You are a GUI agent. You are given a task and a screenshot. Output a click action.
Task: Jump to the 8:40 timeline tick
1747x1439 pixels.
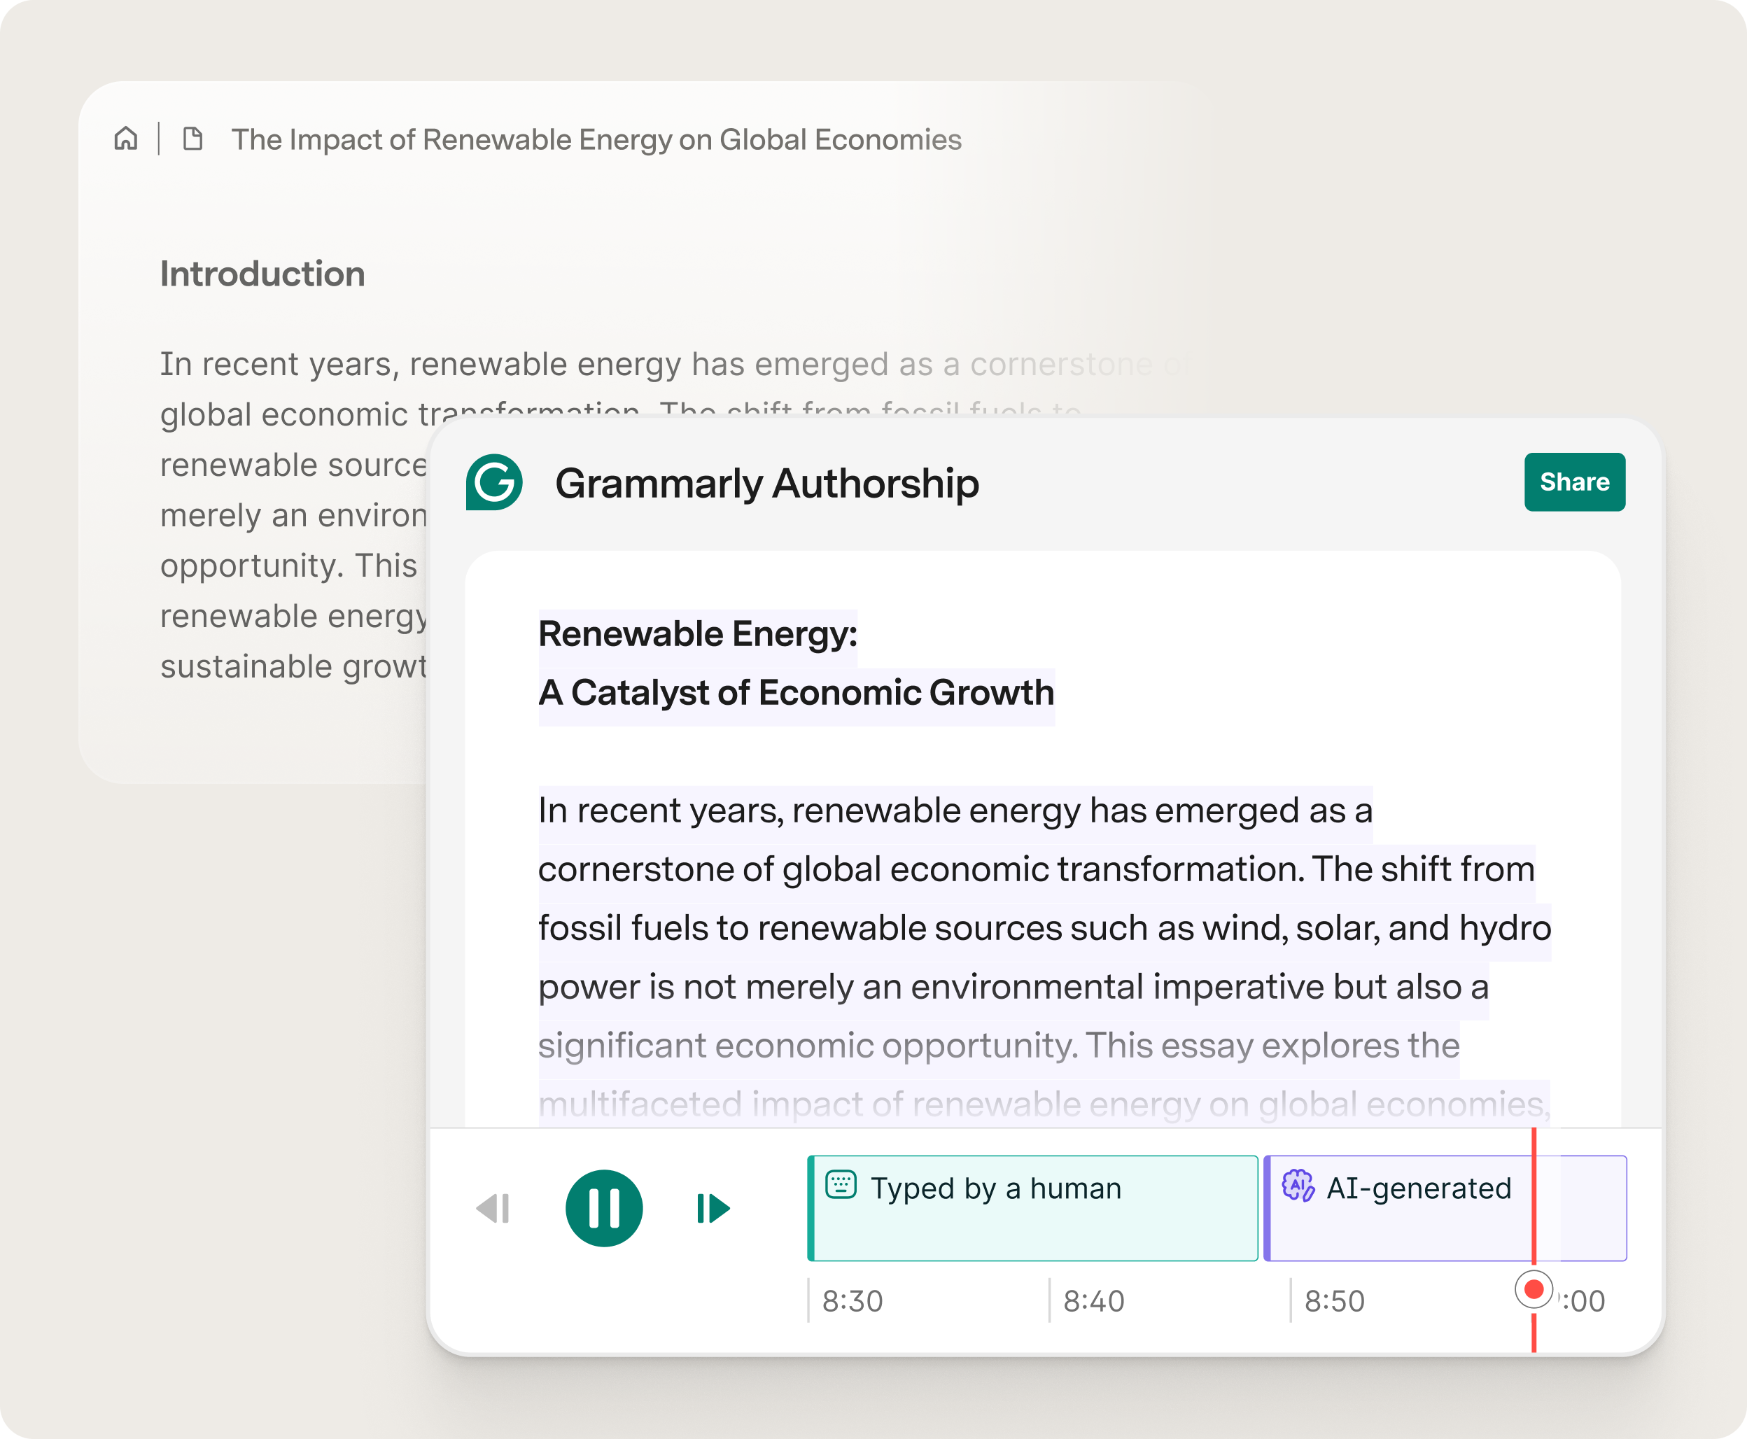coord(1093,1301)
